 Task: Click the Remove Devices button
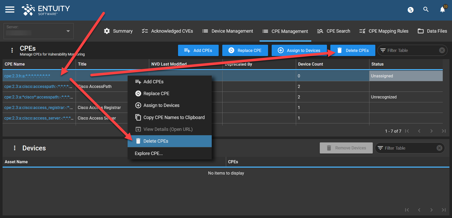[x=346, y=148]
